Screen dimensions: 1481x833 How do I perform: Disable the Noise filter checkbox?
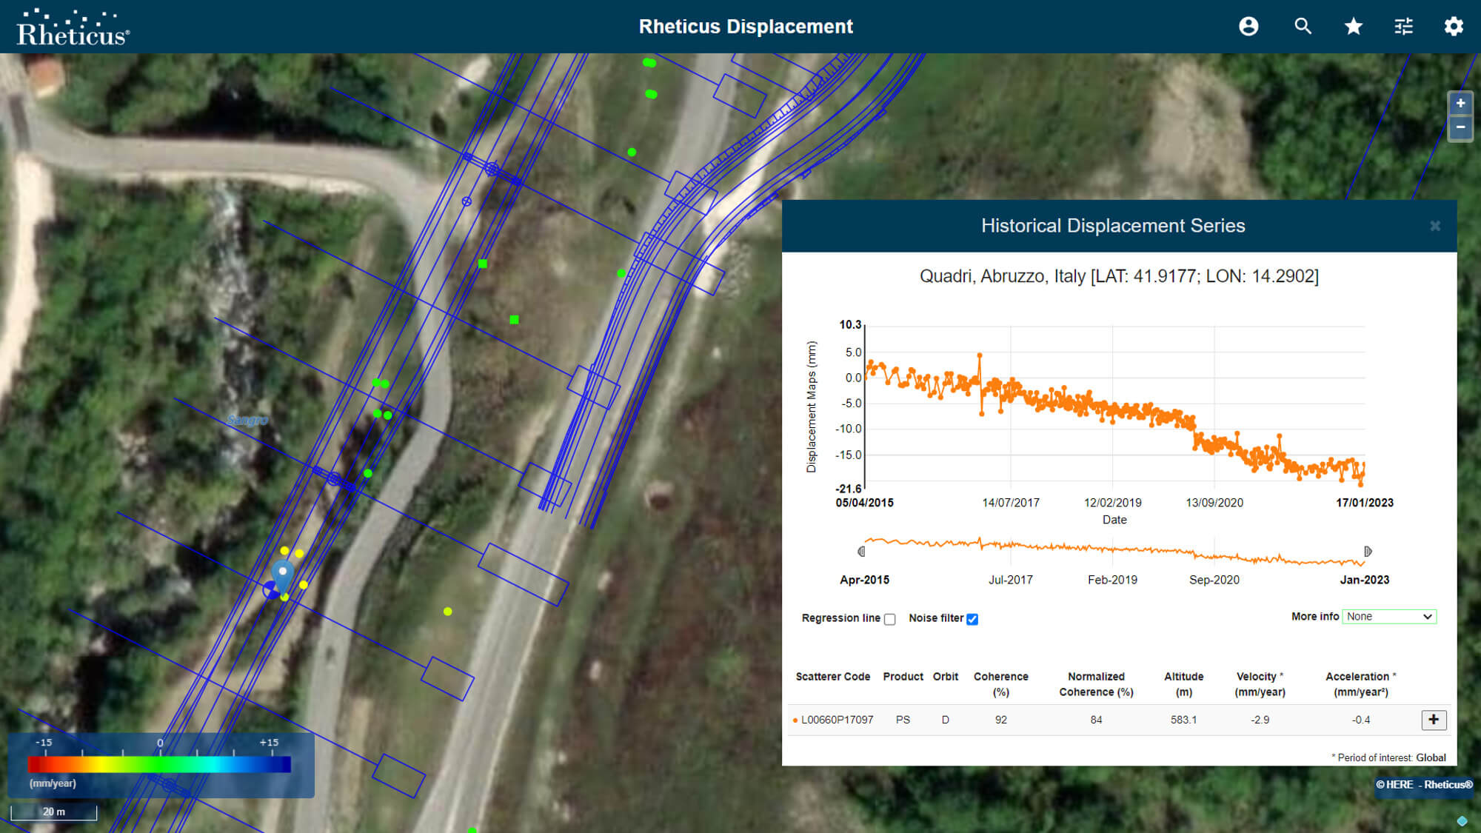pos(972,619)
